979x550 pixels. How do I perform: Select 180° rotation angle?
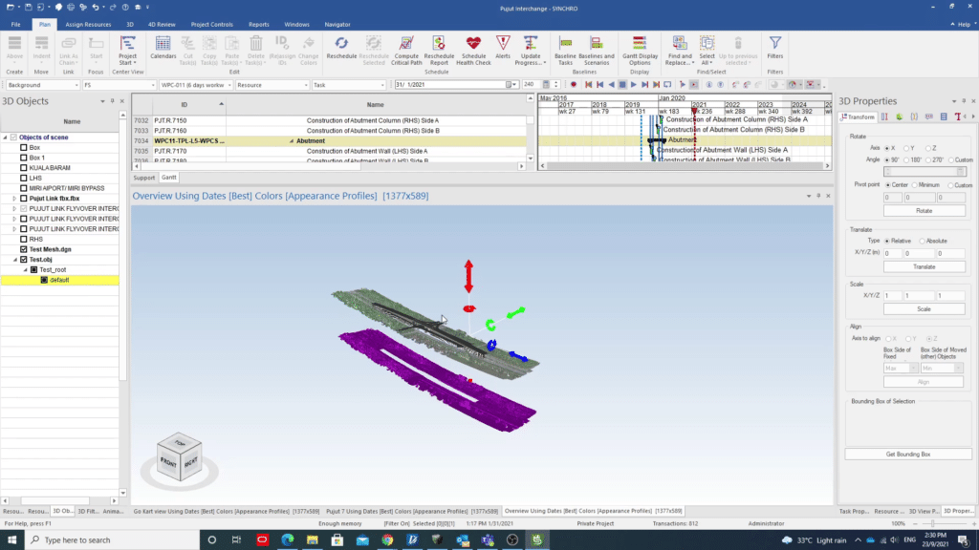(x=906, y=160)
